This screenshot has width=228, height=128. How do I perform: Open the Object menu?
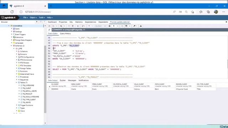coord(33,17)
